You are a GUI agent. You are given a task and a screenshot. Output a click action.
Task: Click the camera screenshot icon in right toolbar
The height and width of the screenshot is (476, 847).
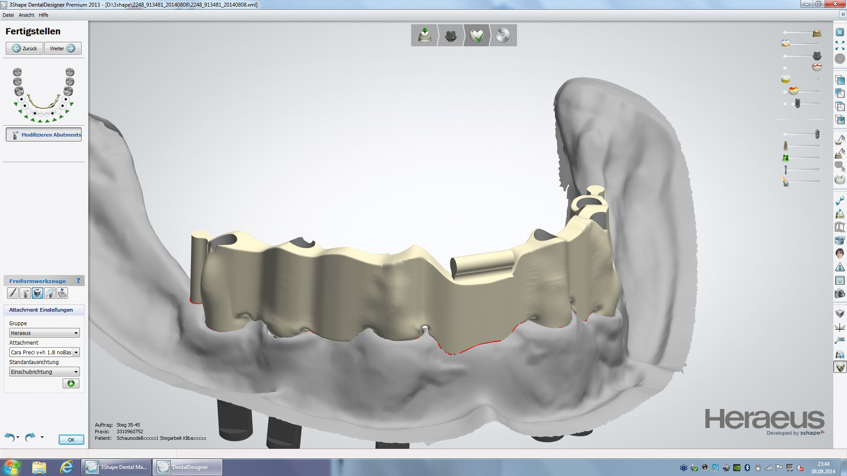[x=840, y=294]
